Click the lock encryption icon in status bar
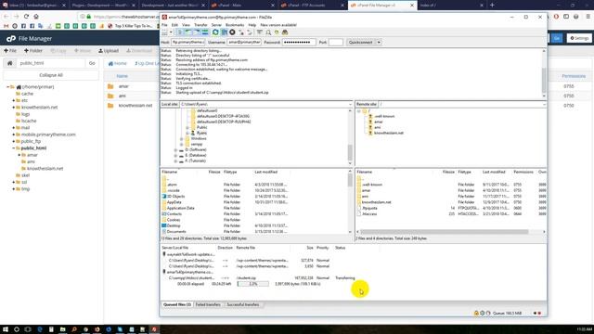594x334 pixels. tap(476, 314)
